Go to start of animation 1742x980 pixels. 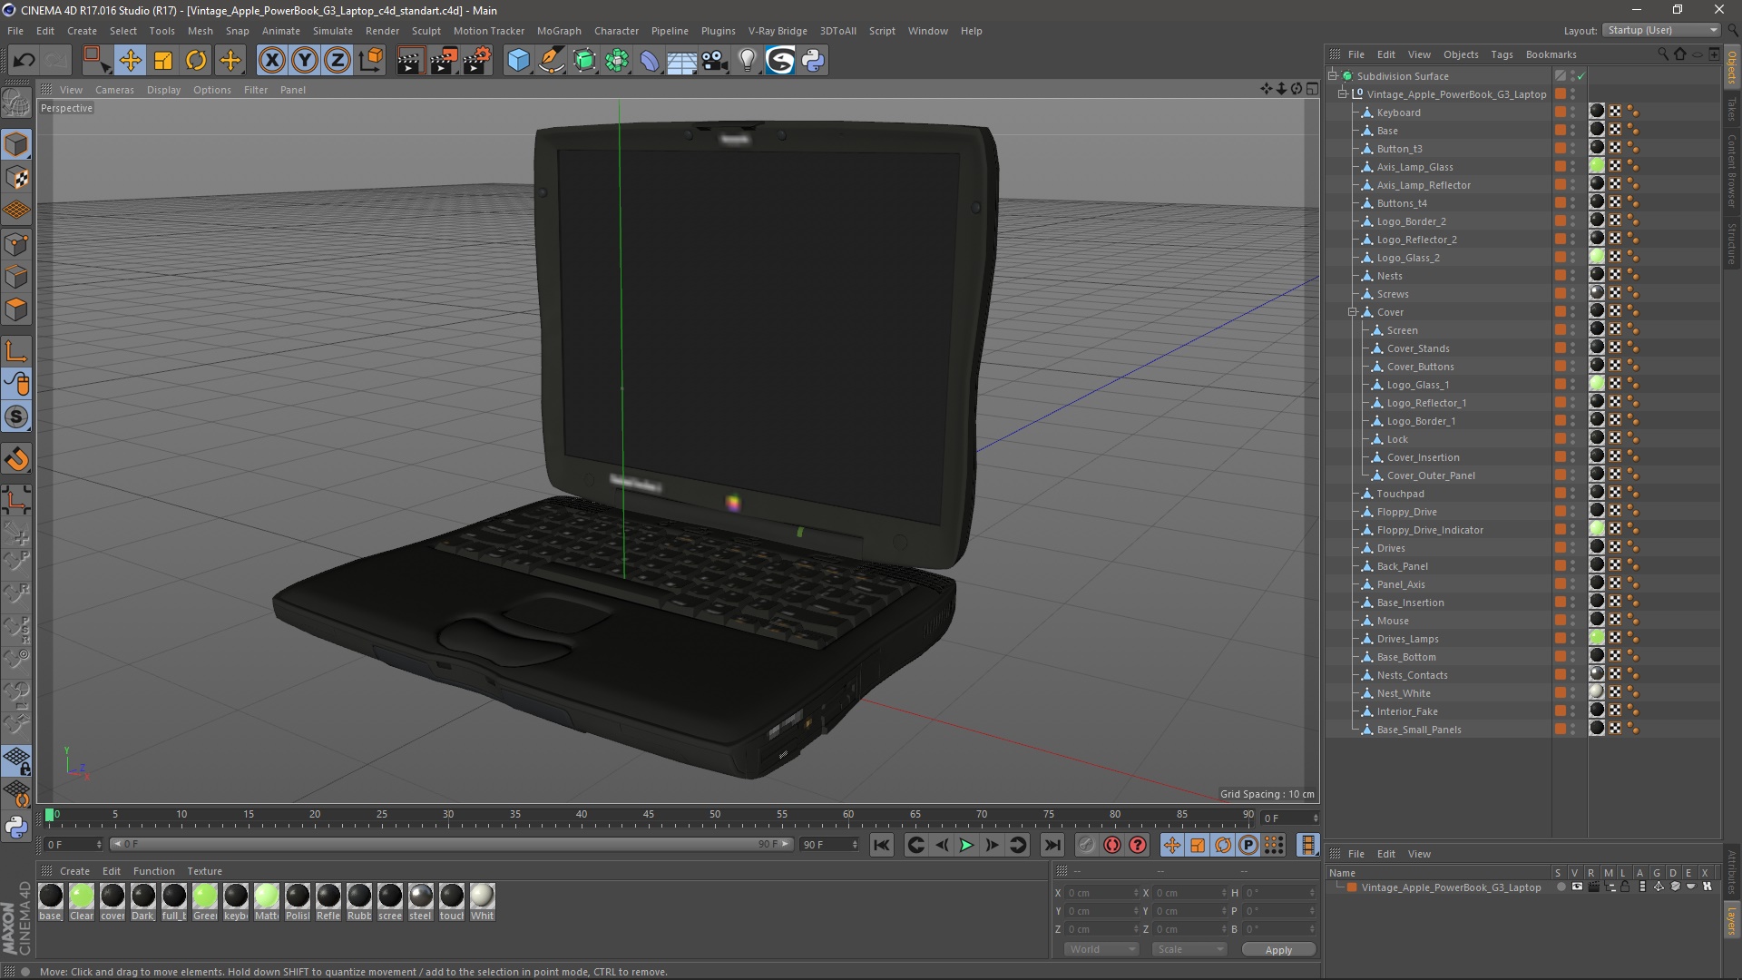(x=881, y=846)
